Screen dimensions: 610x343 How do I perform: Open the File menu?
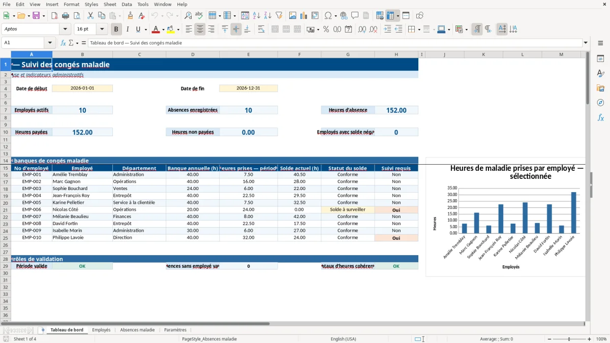7,4
